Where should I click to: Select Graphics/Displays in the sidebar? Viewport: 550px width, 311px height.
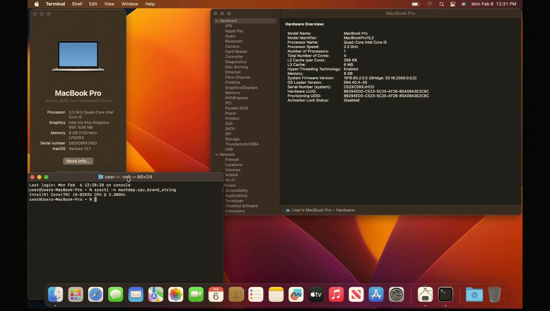[x=241, y=88]
